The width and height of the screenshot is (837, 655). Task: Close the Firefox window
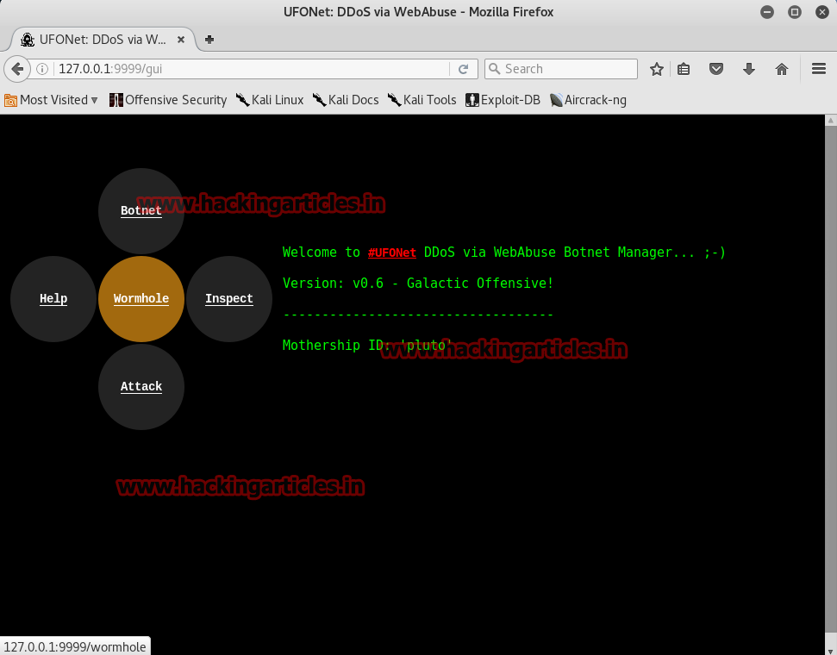tap(822, 12)
